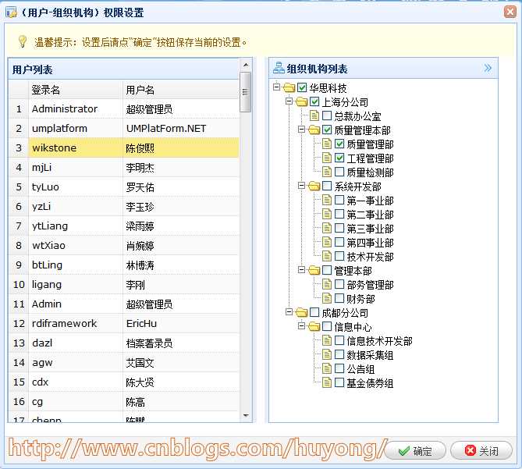Click the lightbulb tip icon
The height and width of the screenshot is (469, 522).
point(23,41)
